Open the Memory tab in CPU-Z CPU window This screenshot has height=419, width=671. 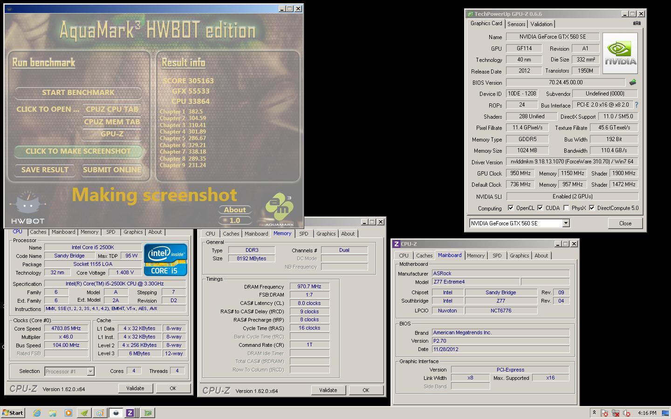click(89, 232)
